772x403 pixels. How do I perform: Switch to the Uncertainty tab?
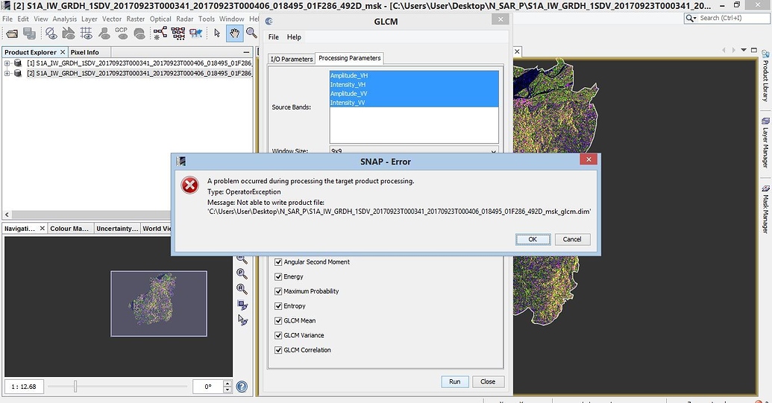point(117,229)
